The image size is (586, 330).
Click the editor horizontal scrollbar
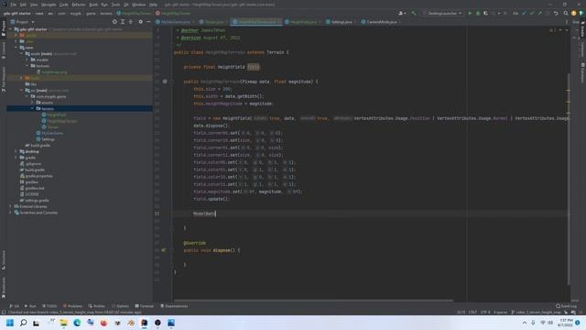pos(313,301)
